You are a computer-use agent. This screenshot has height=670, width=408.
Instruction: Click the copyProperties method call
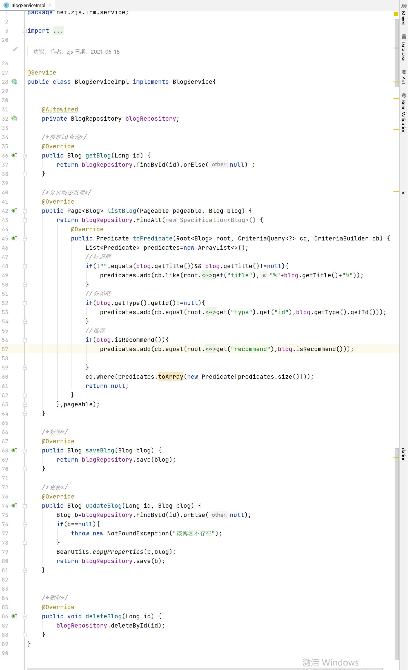pyautogui.click(x=118, y=552)
